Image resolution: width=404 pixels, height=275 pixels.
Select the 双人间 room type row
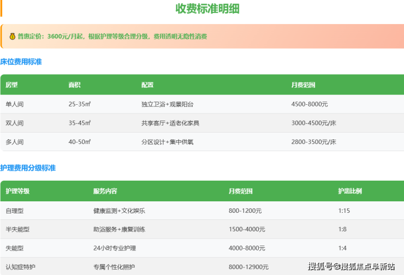coord(15,123)
